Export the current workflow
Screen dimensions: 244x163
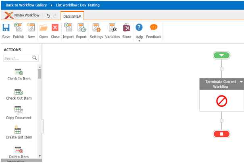[81, 31]
